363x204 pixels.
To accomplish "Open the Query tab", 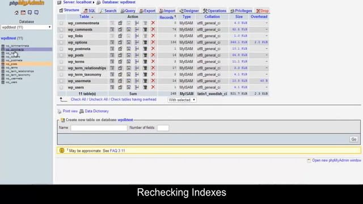I will point(128,11).
